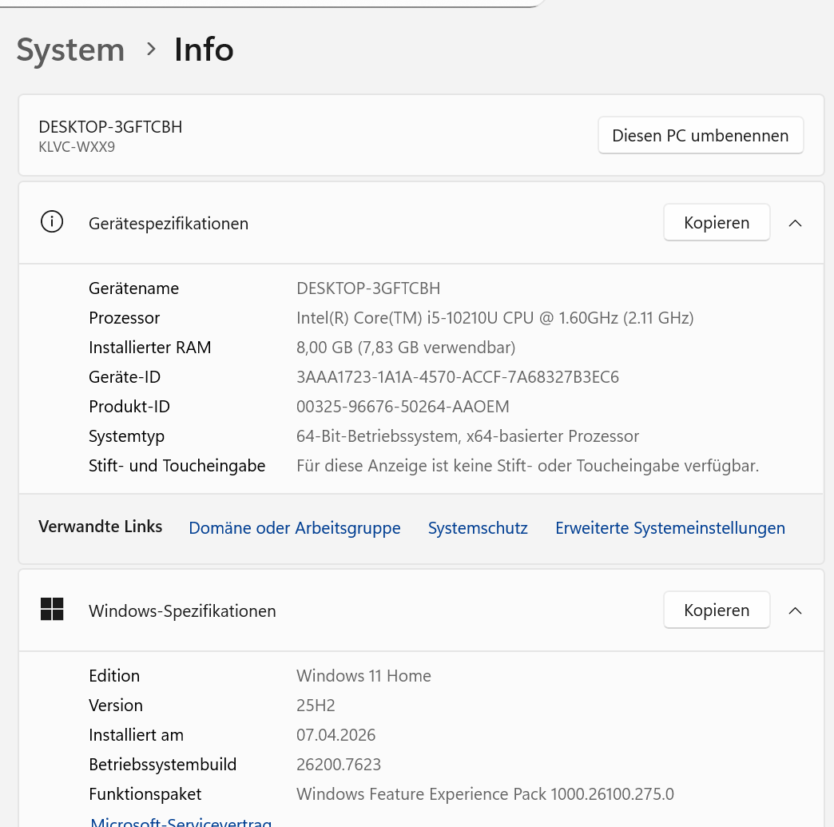Open Erweiterte Systemeinstellungen link
This screenshot has width=834, height=827.
point(670,528)
